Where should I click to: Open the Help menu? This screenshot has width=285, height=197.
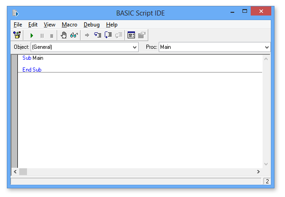[x=112, y=25]
